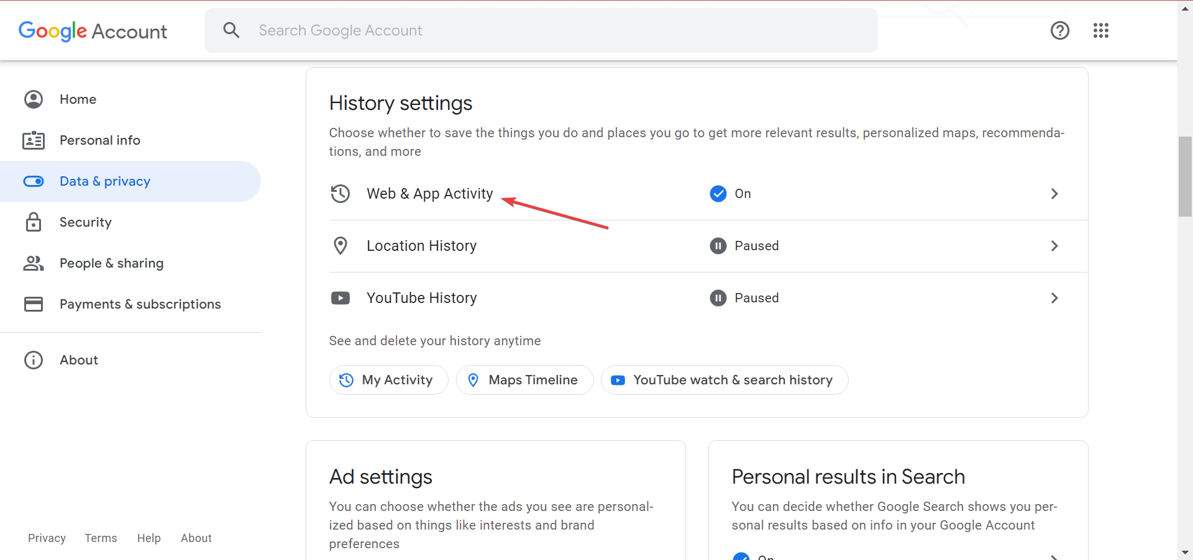Click the YouTube History paused icon
This screenshot has width=1193, height=560.
click(718, 298)
